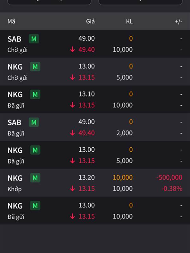Open the SAB order with 10,000 volume

click(x=95, y=44)
